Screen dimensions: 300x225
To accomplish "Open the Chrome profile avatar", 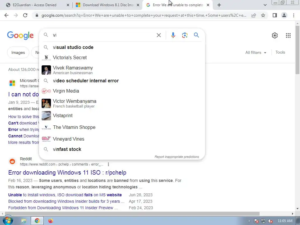I will pyautogui.click(x=284, y=15).
